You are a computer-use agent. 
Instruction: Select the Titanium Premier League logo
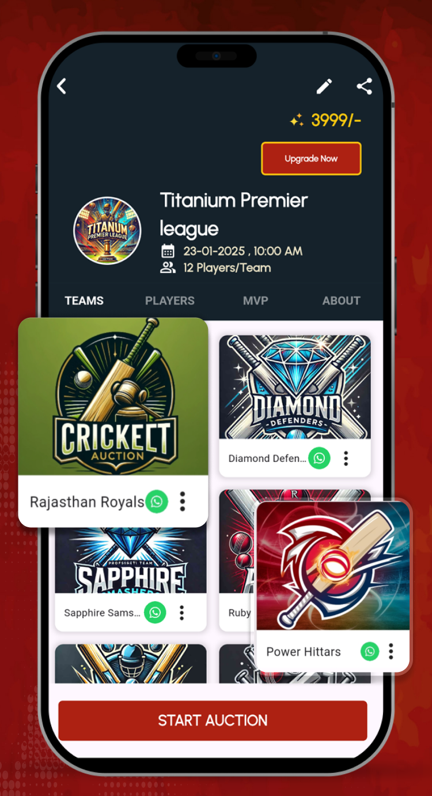click(x=108, y=230)
